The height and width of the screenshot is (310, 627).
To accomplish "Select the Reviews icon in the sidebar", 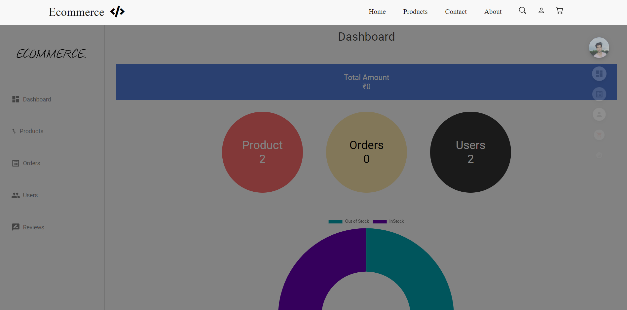I will click(15, 227).
